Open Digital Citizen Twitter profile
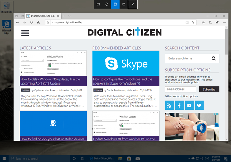 pyautogui.click(x=199, y=105)
